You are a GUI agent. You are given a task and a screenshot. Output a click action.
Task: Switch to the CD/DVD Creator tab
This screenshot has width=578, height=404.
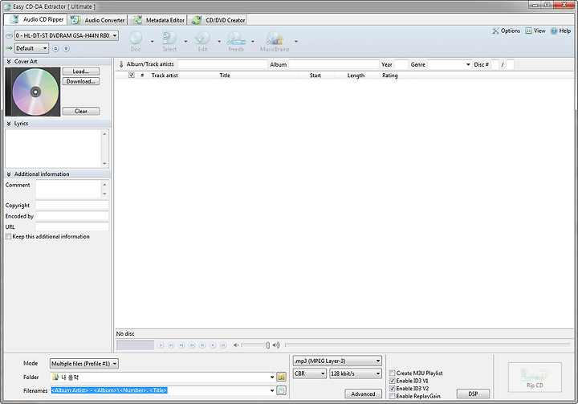(x=218, y=20)
